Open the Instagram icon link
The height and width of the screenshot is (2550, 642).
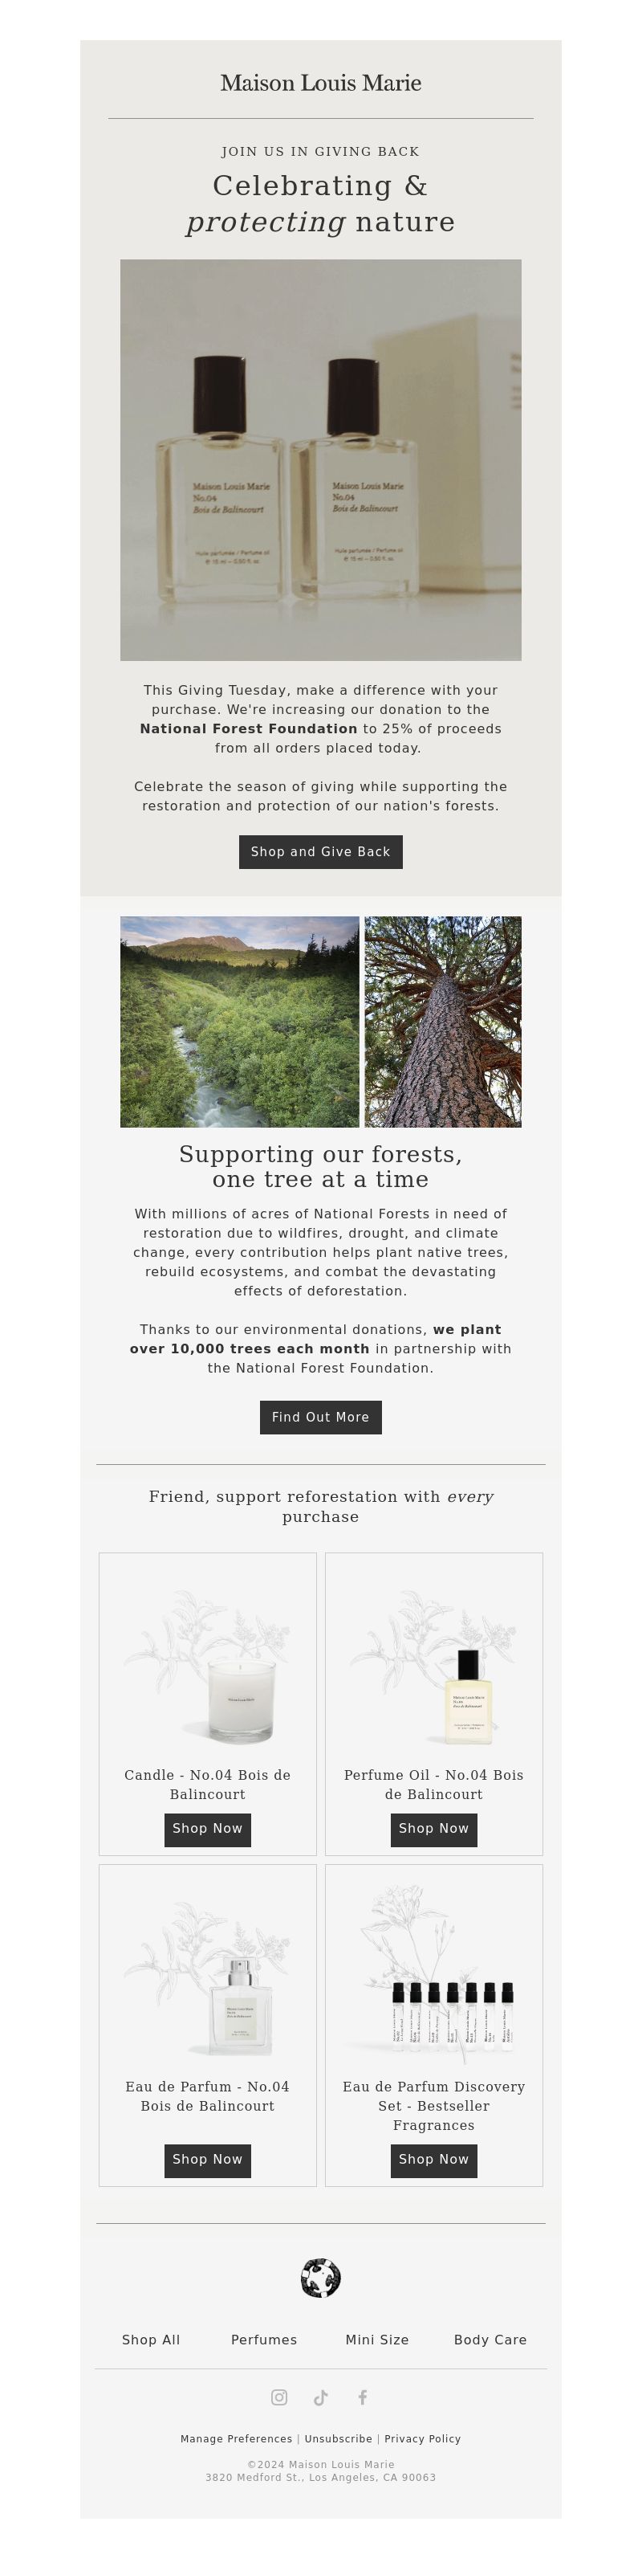279,2397
